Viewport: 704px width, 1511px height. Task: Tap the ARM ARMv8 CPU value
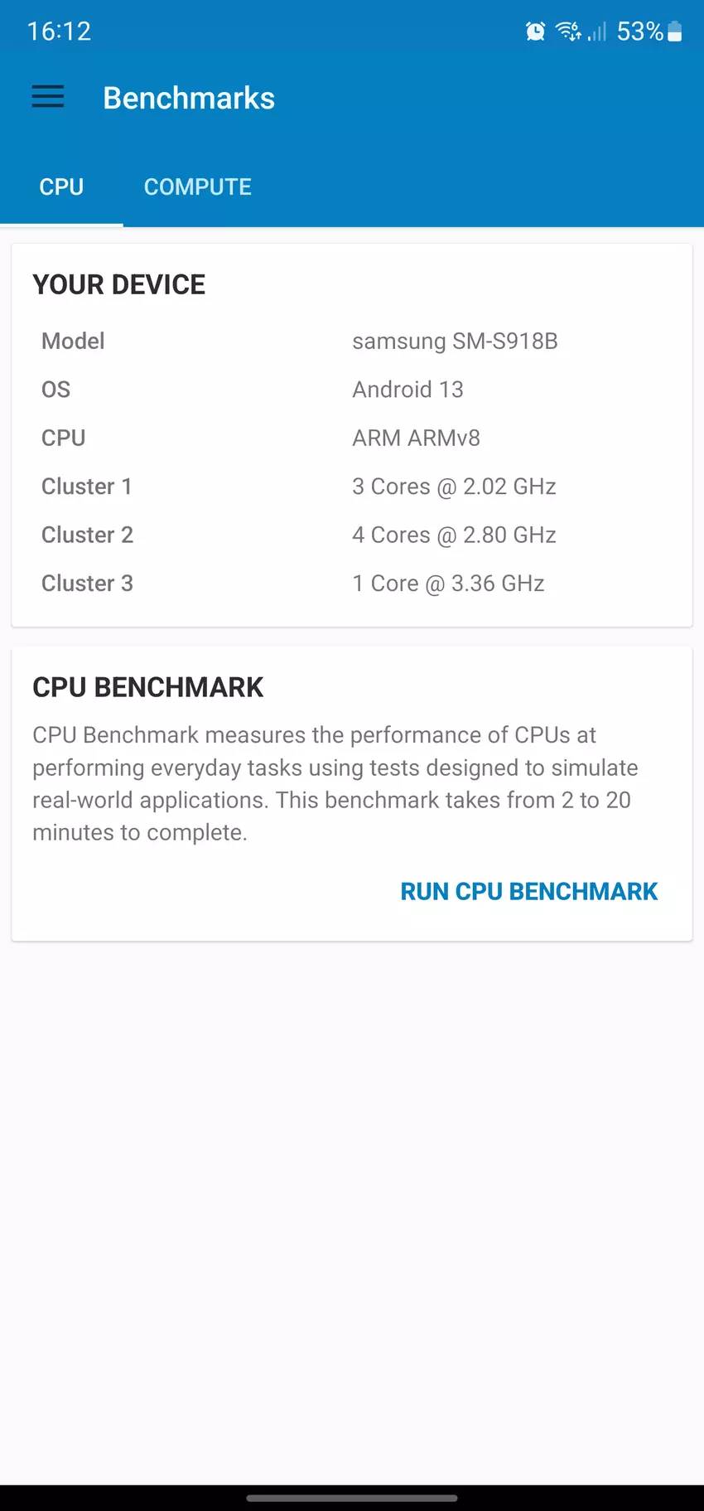[x=416, y=438]
